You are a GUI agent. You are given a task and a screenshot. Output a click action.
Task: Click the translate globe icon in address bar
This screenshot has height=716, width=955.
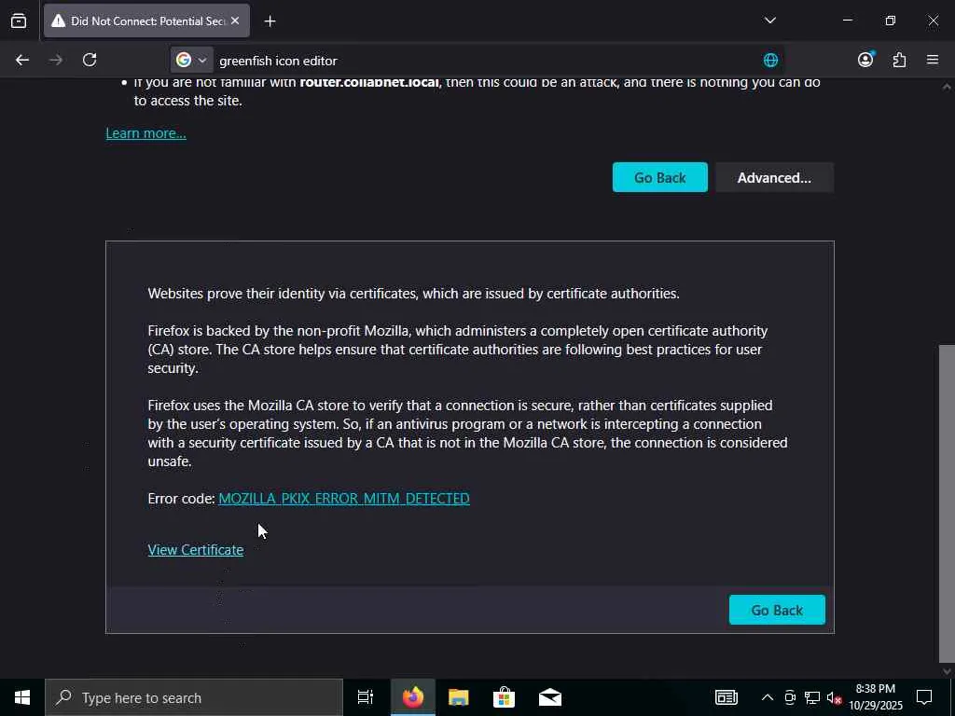click(x=770, y=60)
